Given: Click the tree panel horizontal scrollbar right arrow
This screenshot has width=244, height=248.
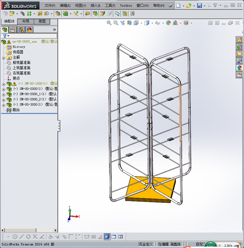Looking at the screenshot, I should (x=55, y=230).
